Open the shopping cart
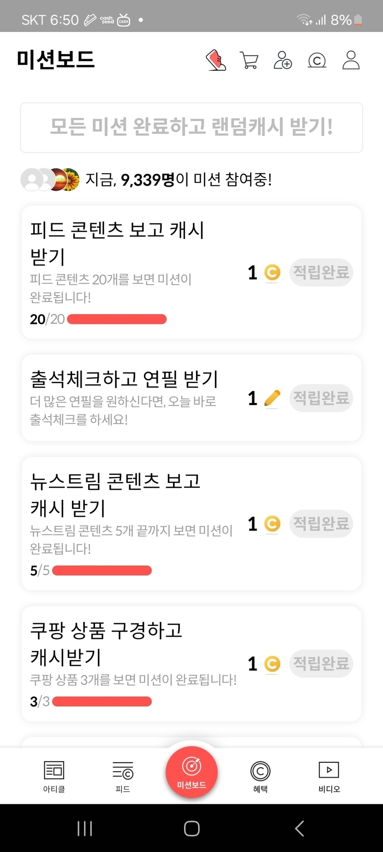The height and width of the screenshot is (852, 383). tap(249, 61)
